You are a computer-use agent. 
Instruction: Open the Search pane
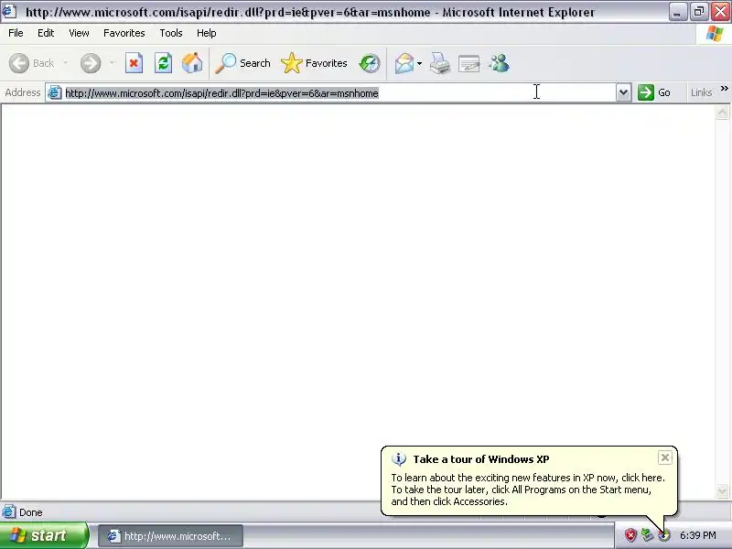(x=242, y=63)
